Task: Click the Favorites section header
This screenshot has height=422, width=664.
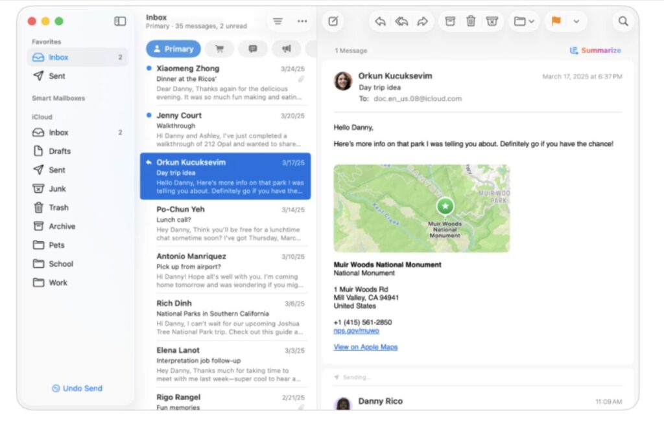Action: tap(47, 42)
